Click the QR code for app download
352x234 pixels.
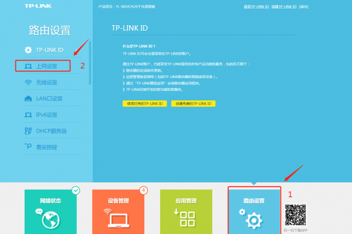click(295, 215)
